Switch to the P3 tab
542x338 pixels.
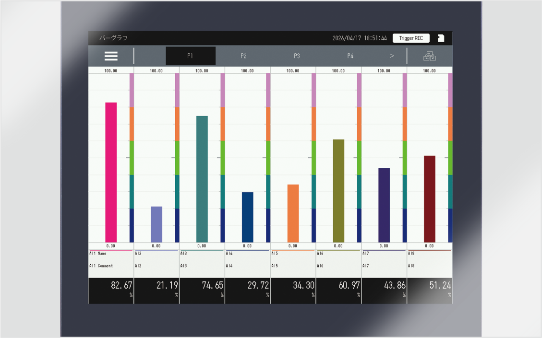(297, 56)
